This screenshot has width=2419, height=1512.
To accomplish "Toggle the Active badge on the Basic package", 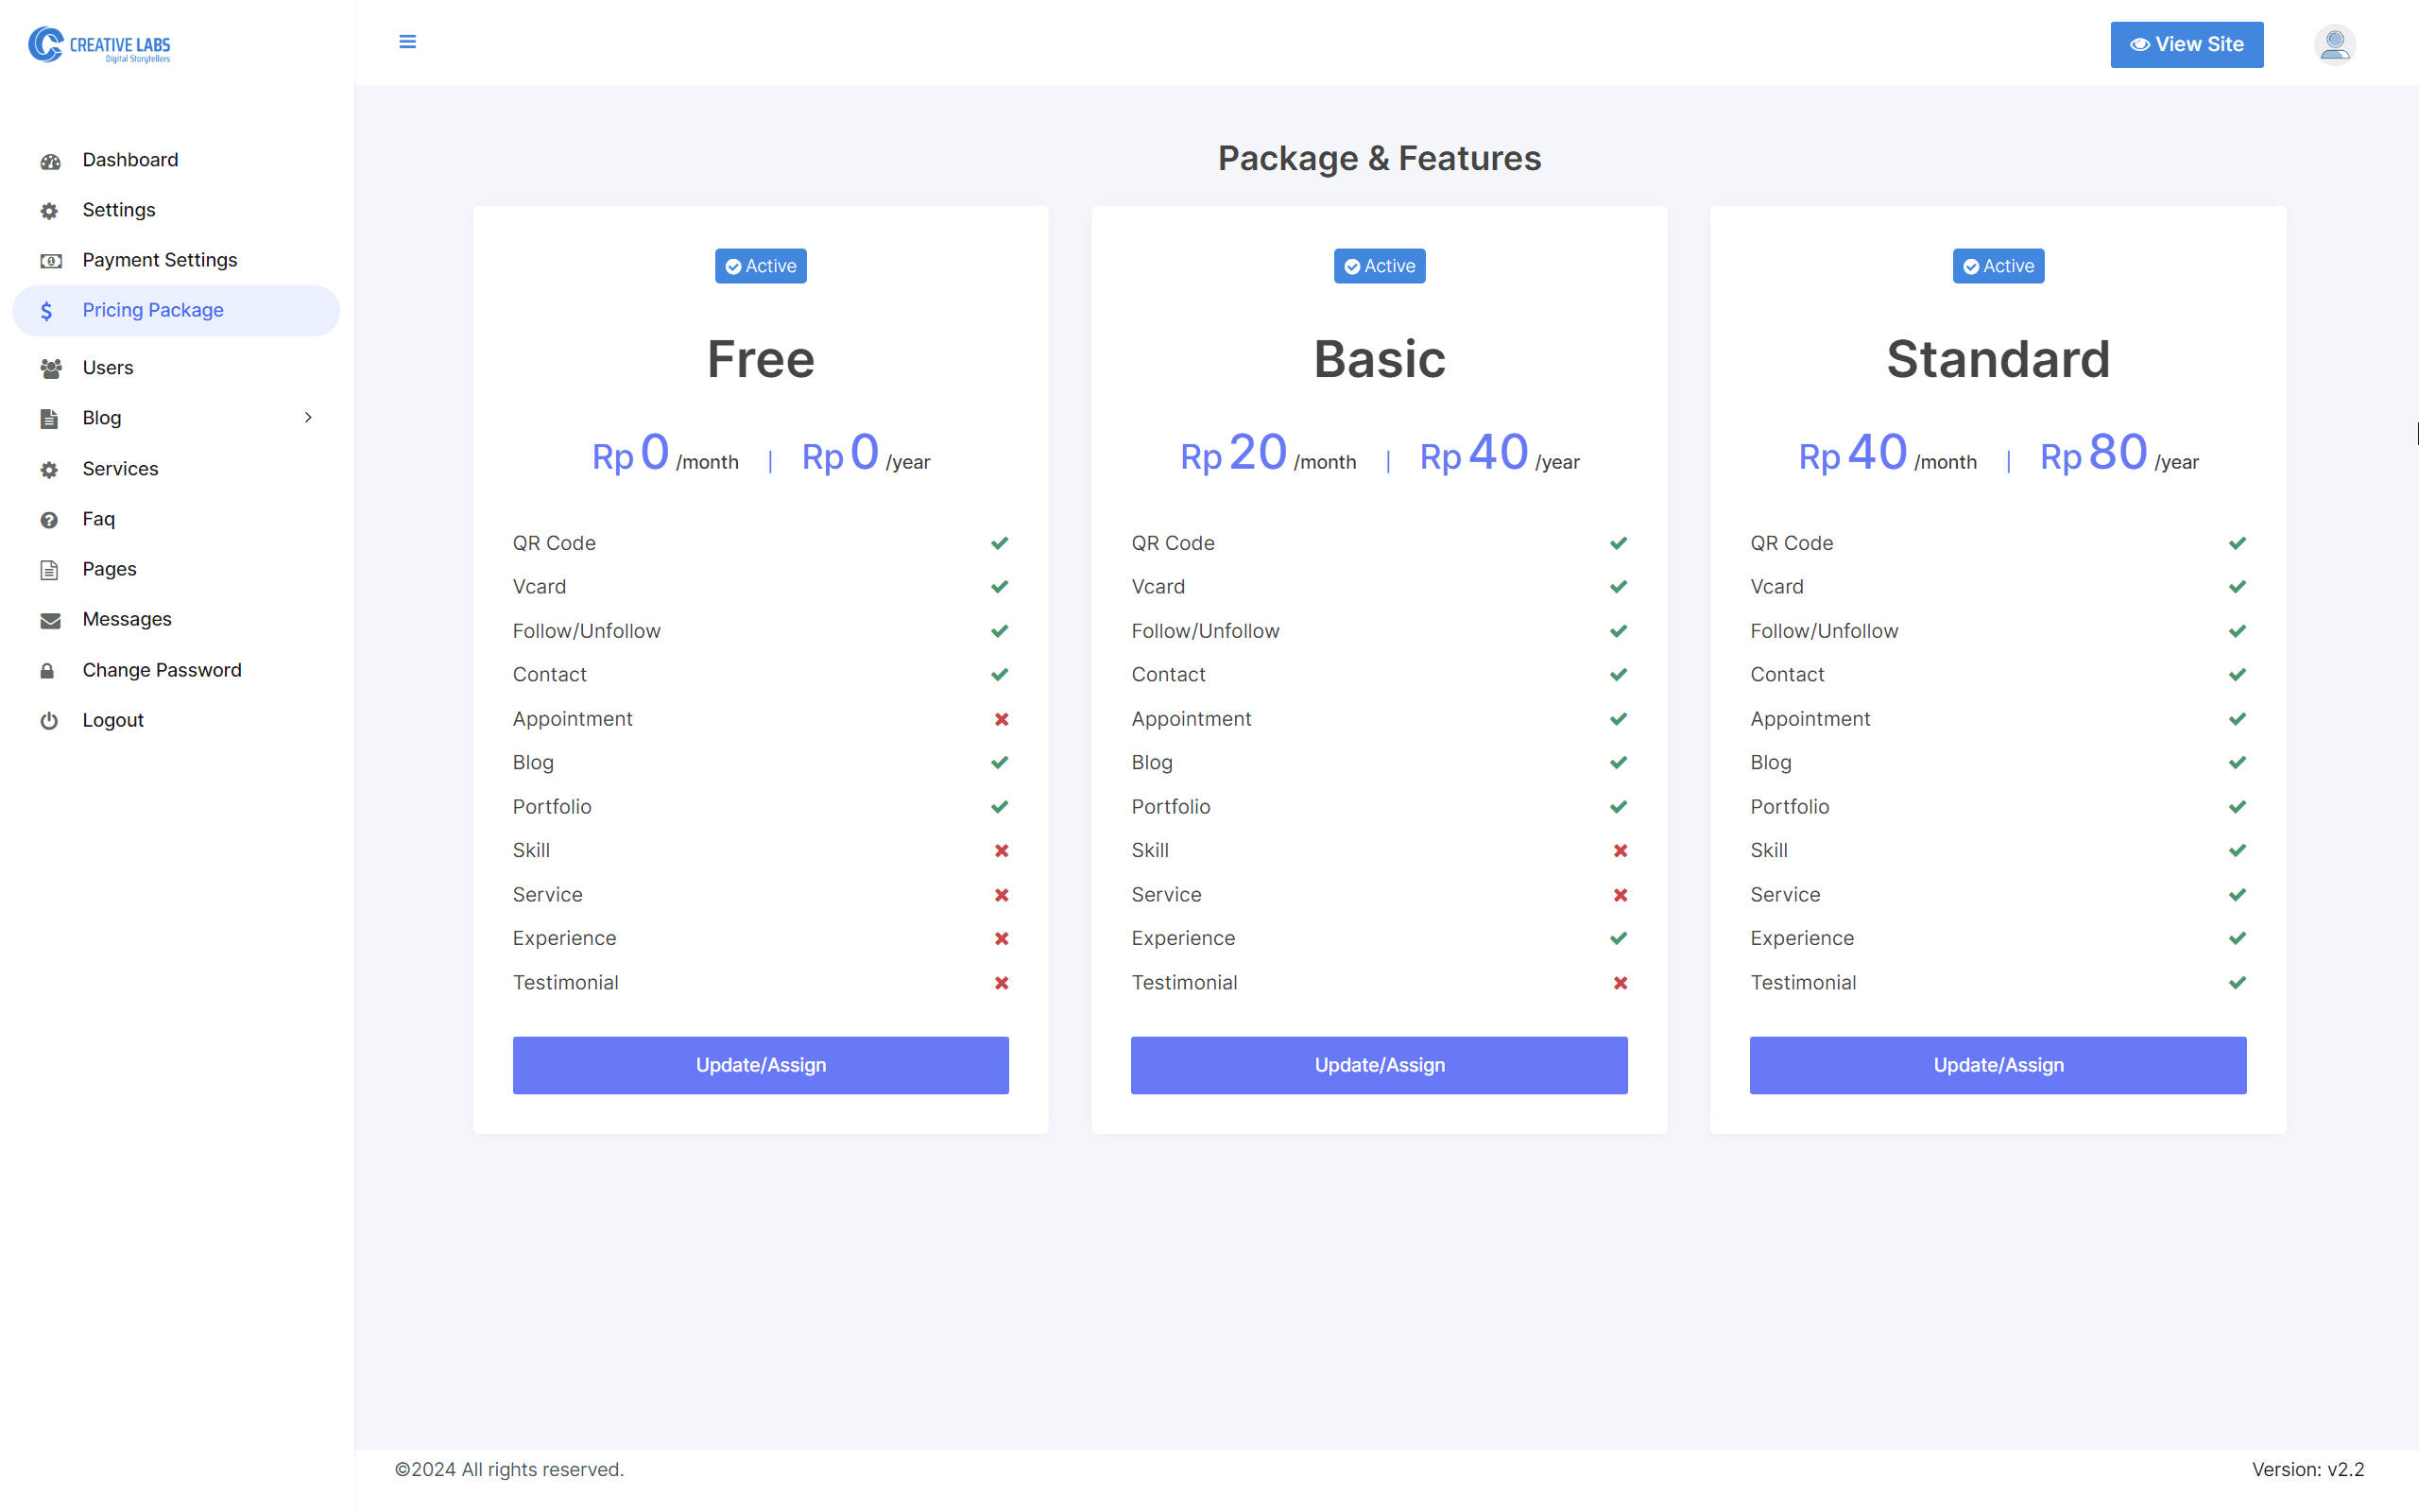I will tap(1380, 265).
